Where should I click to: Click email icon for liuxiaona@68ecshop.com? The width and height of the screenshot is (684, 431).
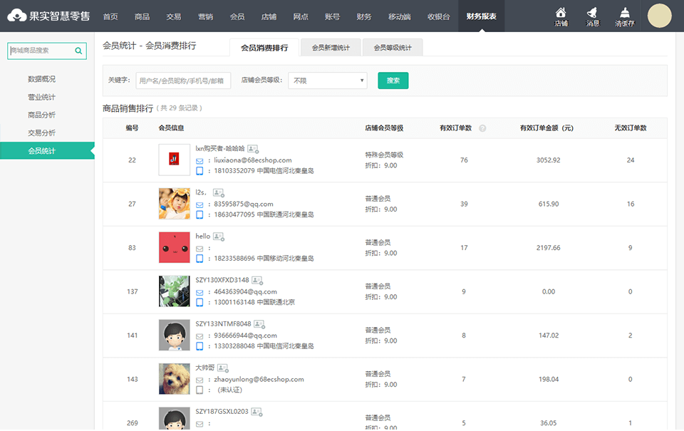pos(199,160)
